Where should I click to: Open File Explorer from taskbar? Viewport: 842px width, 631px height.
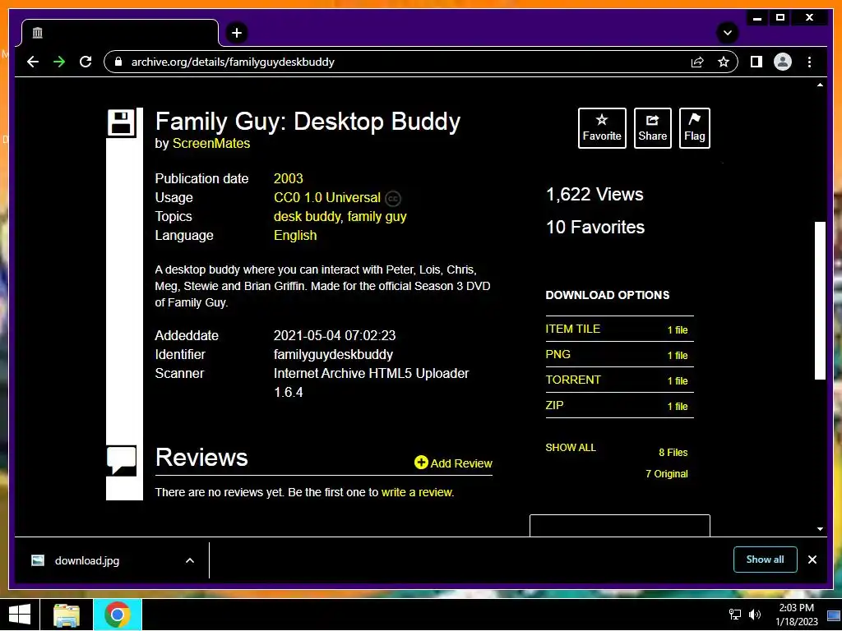(x=67, y=615)
